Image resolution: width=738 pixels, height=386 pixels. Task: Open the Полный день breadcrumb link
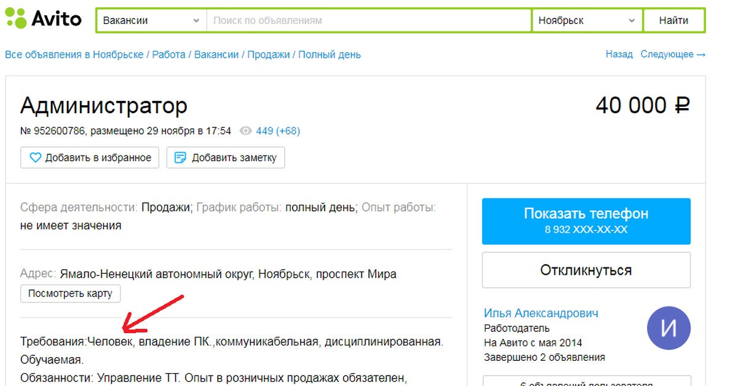coord(330,55)
